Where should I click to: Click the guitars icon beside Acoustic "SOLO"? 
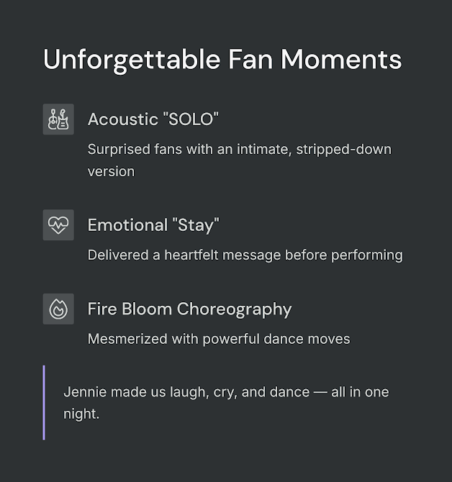pyautogui.click(x=58, y=119)
